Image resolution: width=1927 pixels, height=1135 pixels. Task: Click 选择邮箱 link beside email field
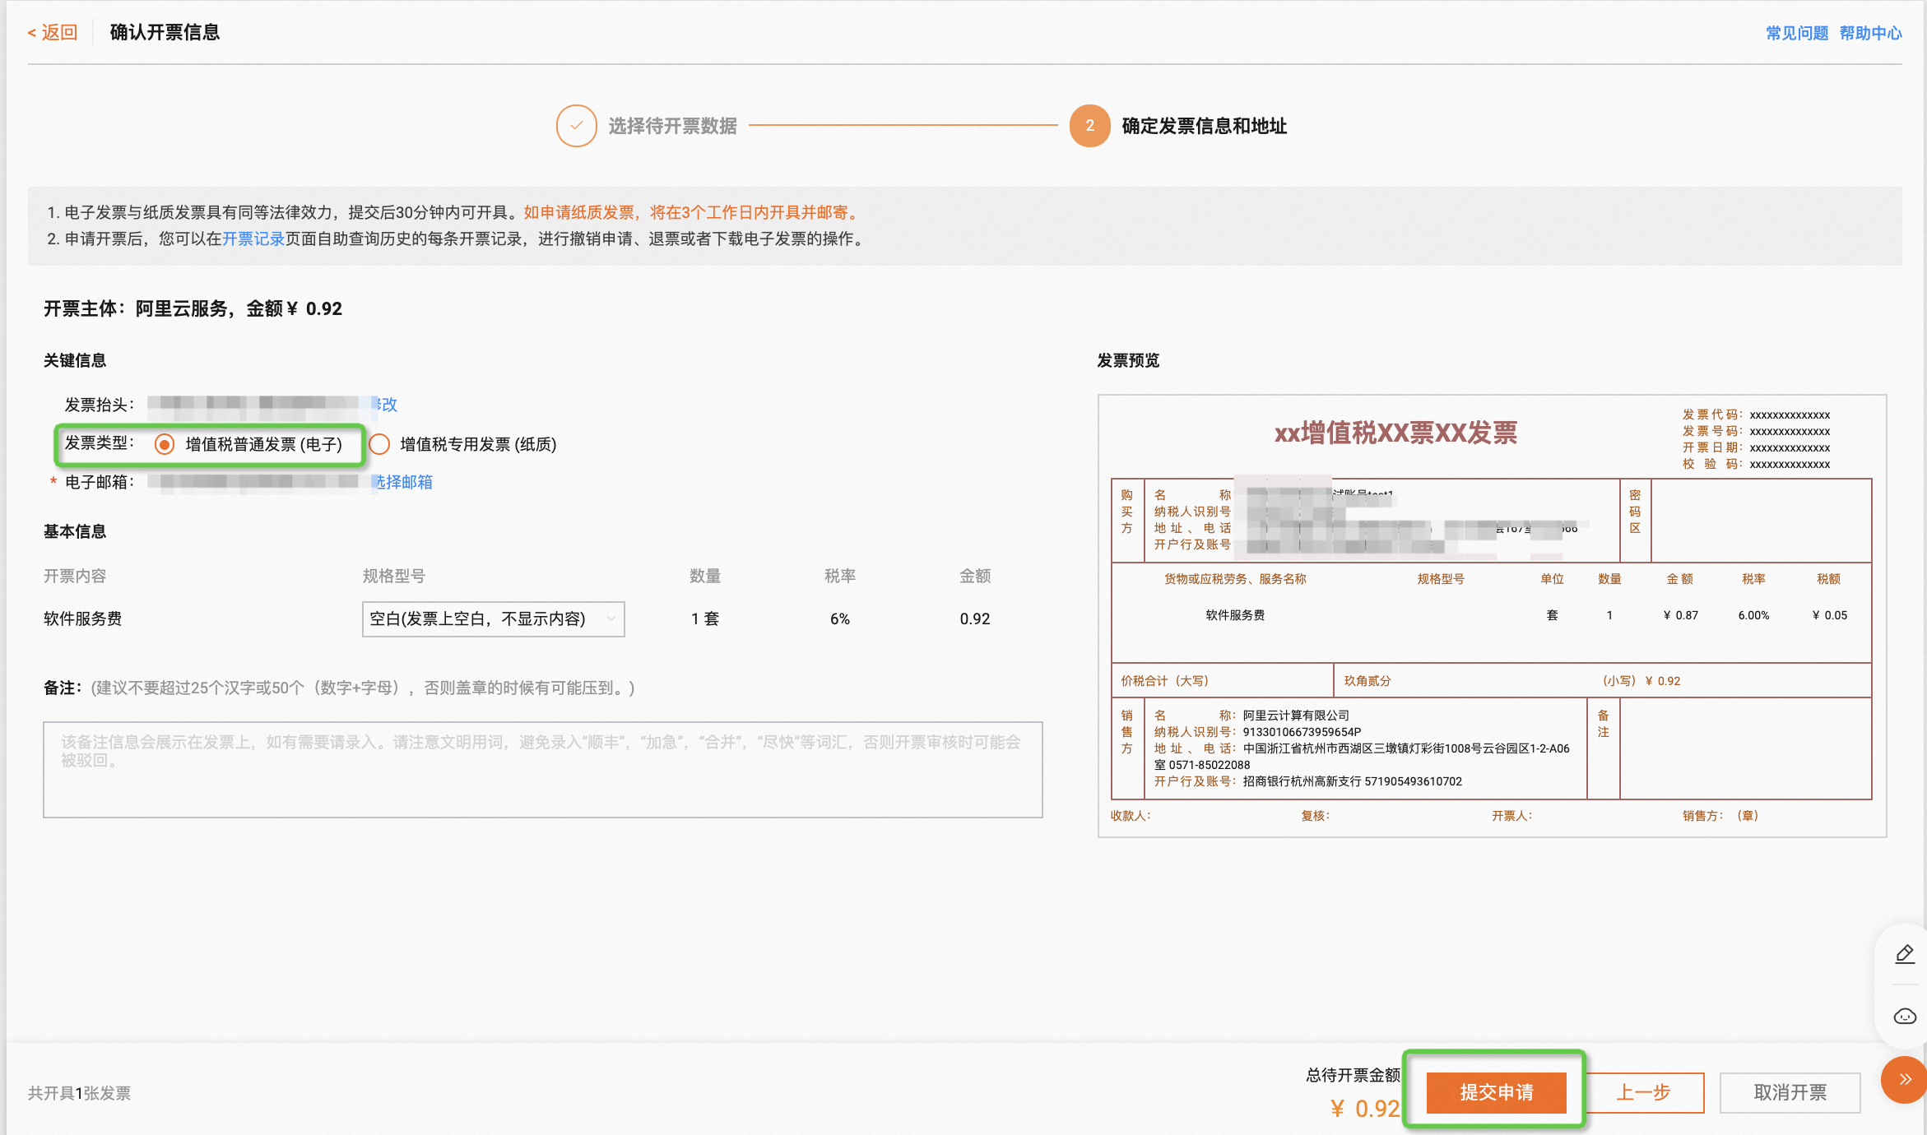tap(403, 482)
